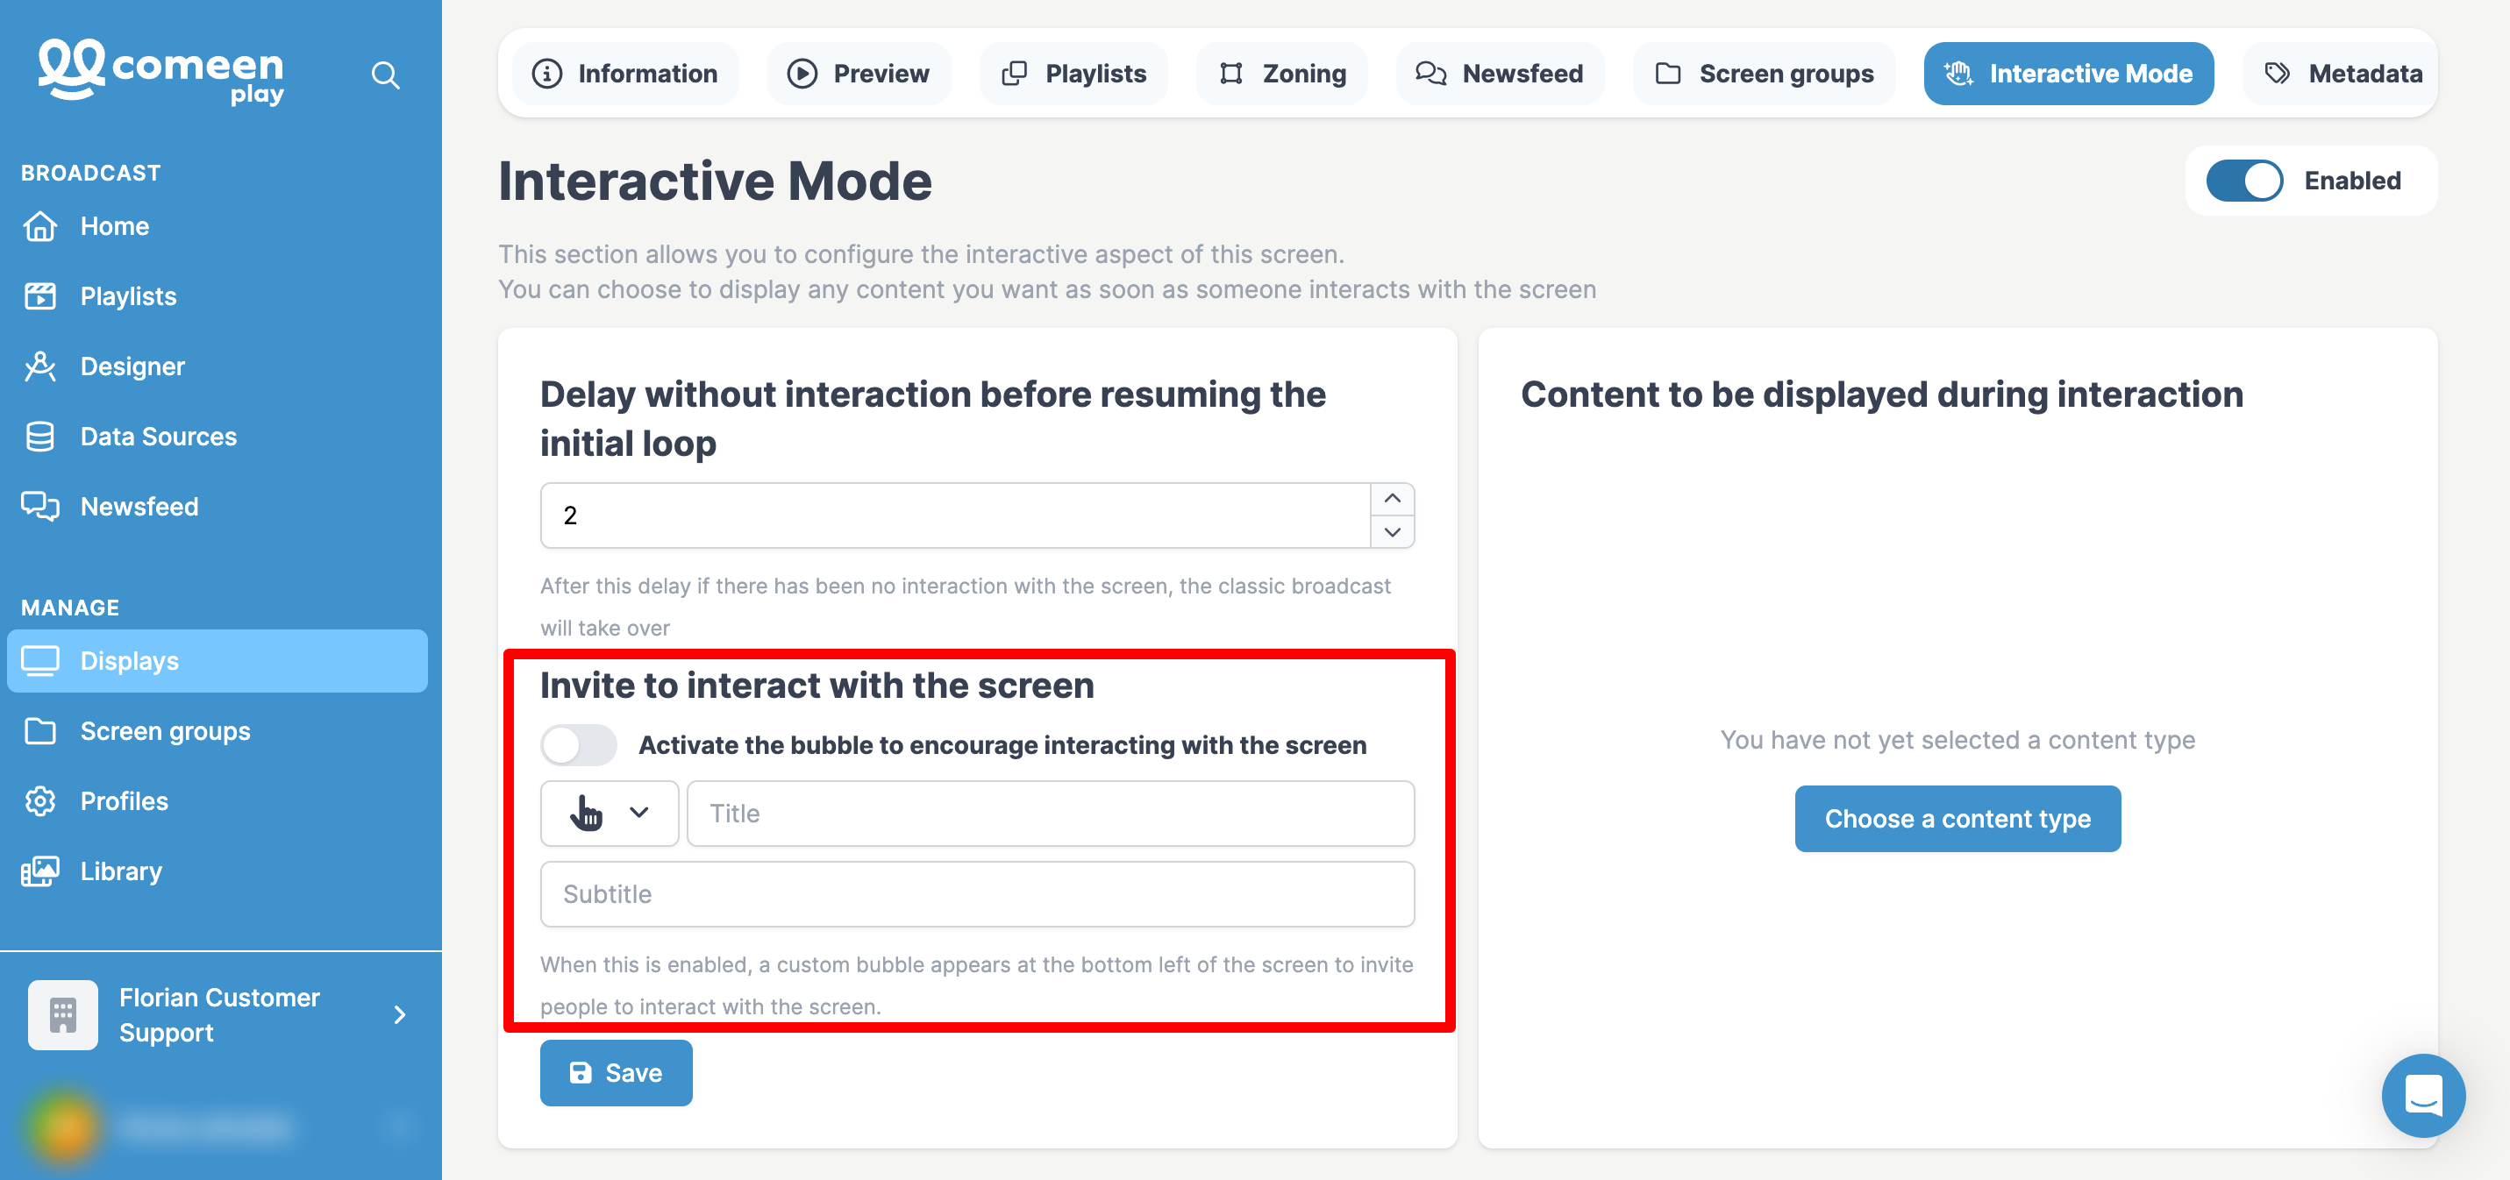
Task: Click the Data Sources database icon
Action: [40, 437]
